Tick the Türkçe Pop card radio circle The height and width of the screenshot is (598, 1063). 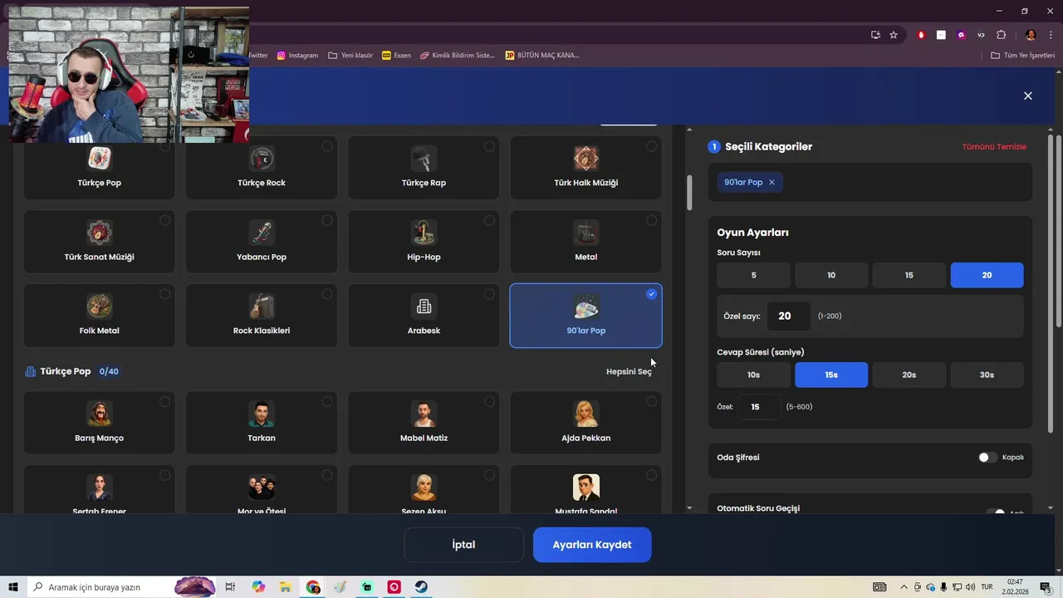tap(164, 146)
